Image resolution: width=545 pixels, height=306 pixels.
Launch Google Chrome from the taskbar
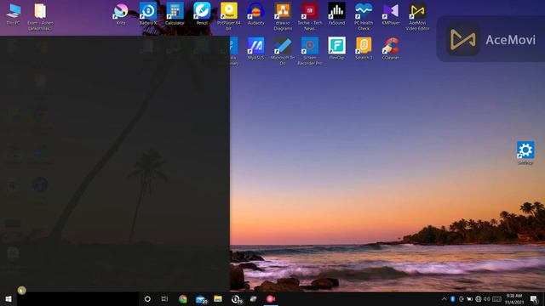(x=183, y=298)
